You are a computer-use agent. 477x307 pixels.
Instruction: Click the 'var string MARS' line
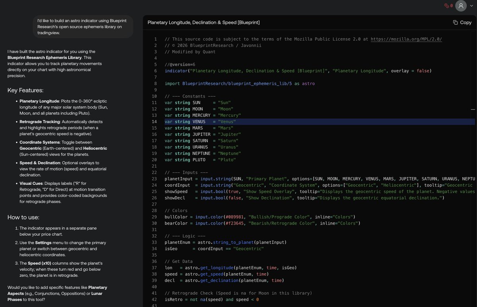coord(199,128)
